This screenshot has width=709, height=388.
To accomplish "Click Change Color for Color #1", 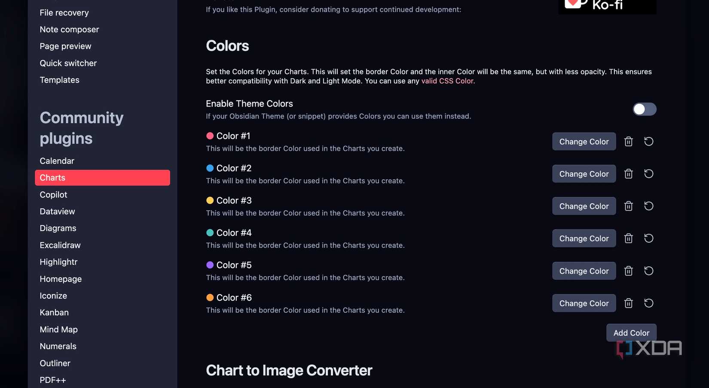I will pos(584,141).
